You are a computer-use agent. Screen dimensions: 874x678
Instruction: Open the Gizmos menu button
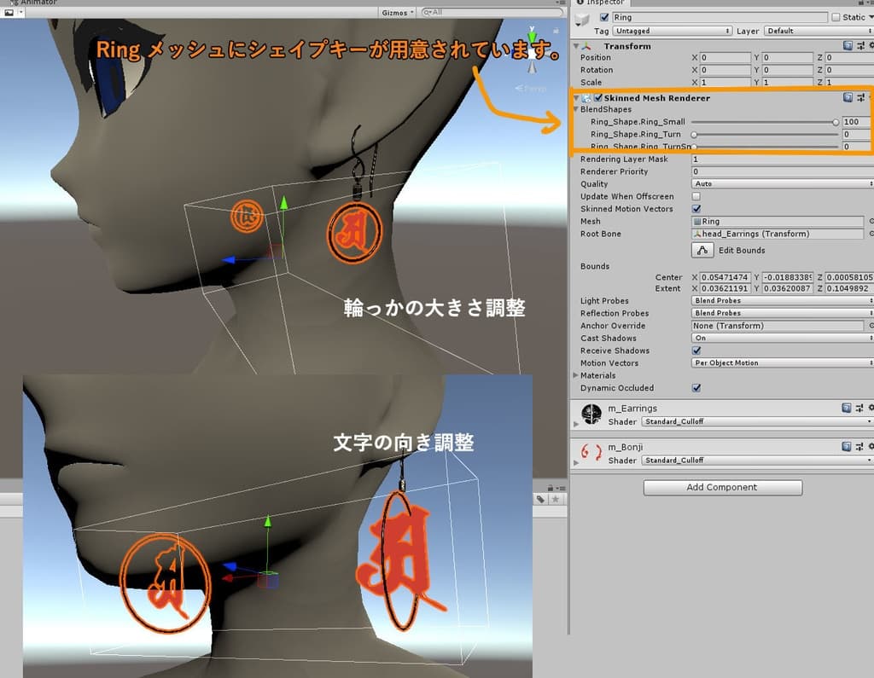pos(397,13)
